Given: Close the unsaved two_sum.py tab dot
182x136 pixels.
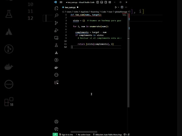Looking at the screenshot, I should [x=78, y=7].
